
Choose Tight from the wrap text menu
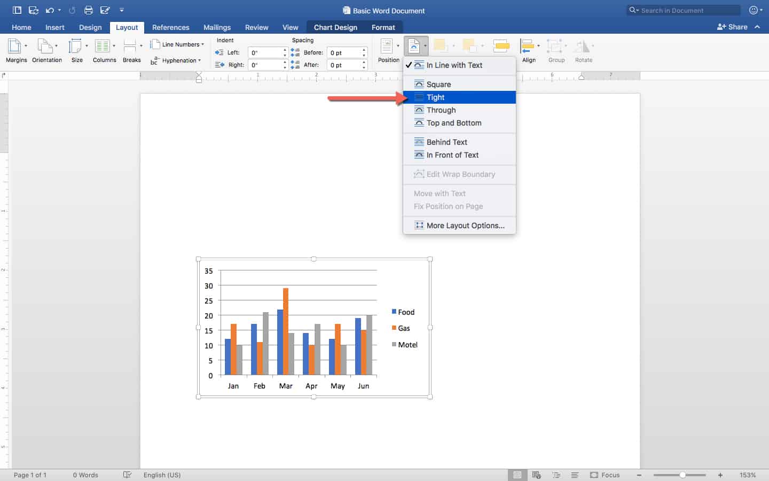436,97
